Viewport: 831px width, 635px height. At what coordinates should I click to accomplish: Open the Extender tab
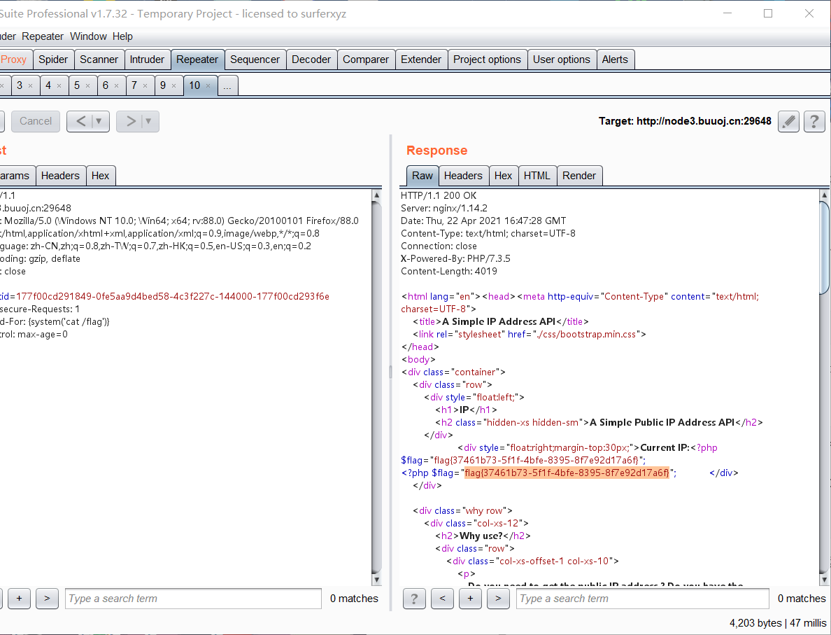coord(421,60)
